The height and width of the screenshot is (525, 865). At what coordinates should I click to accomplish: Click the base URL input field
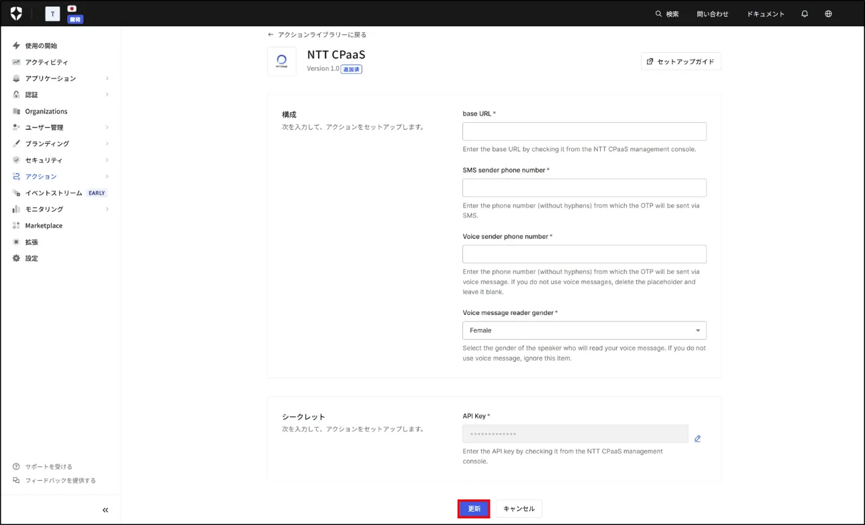(x=584, y=132)
